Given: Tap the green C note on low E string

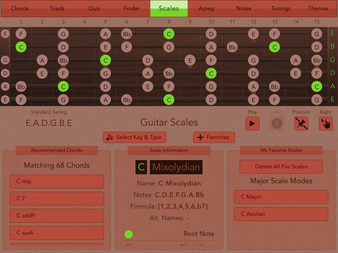Looking at the screenshot, I should click(169, 100).
